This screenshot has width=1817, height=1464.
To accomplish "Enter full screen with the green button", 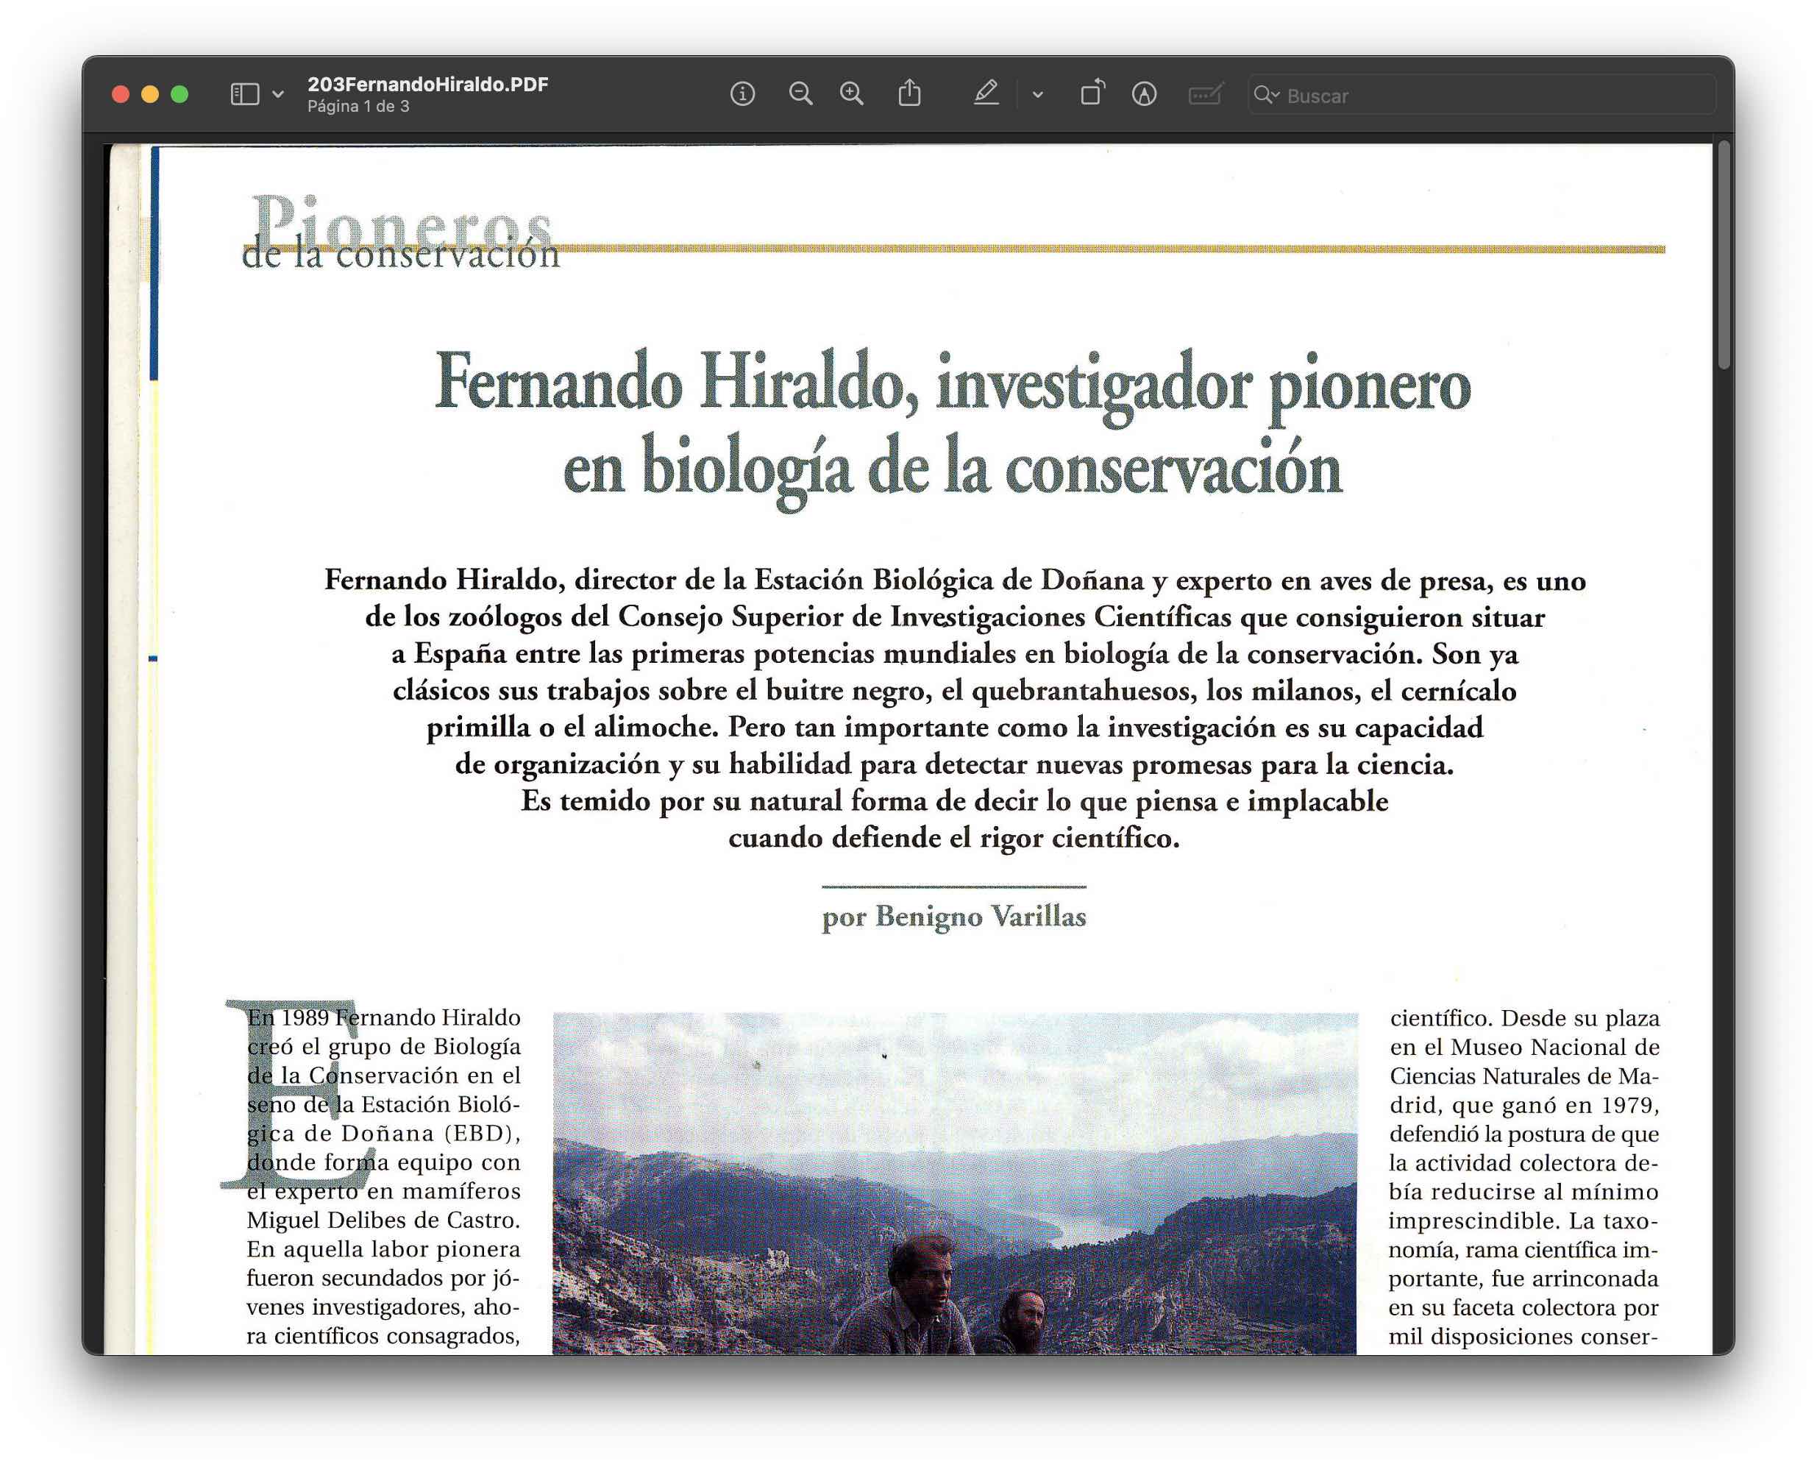I will coord(179,94).
